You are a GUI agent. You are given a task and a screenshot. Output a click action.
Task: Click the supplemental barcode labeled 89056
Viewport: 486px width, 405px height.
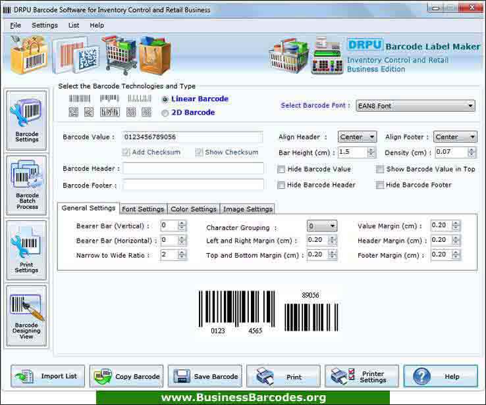[x=311, y=312]
